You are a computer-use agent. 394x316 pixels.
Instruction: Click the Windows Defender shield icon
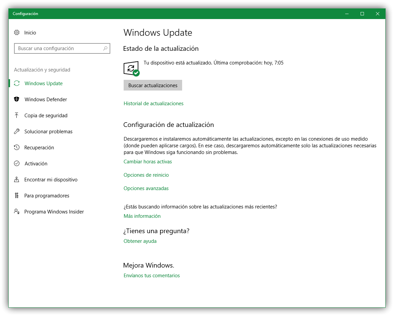pos(17,99)
